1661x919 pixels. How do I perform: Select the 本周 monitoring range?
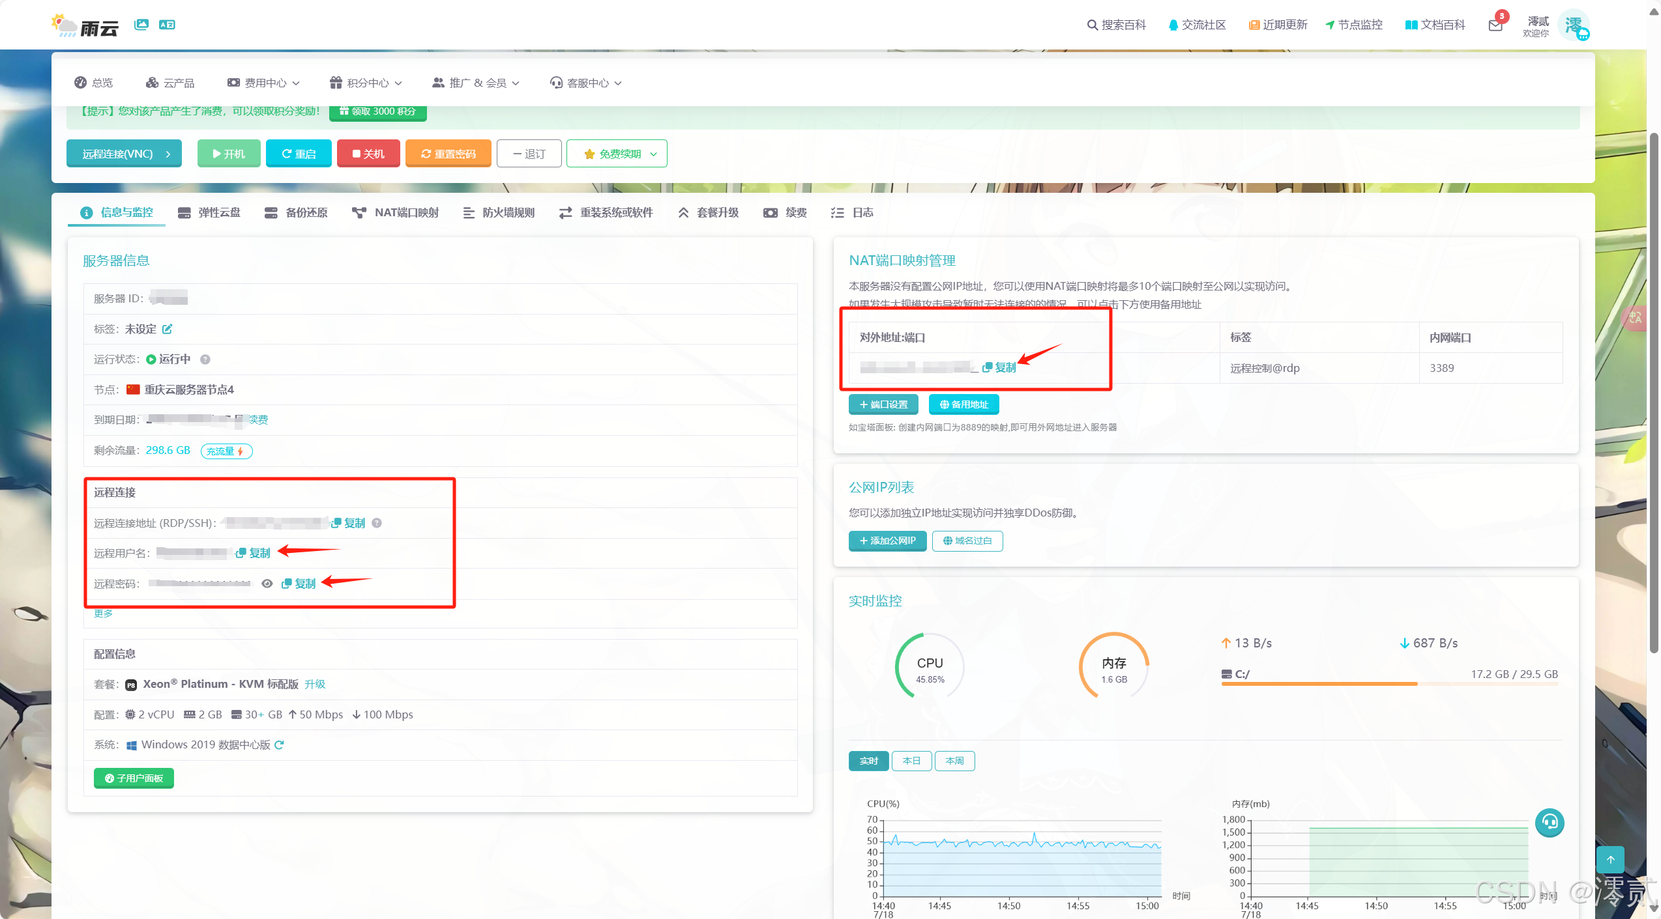[x=954, y=761]
